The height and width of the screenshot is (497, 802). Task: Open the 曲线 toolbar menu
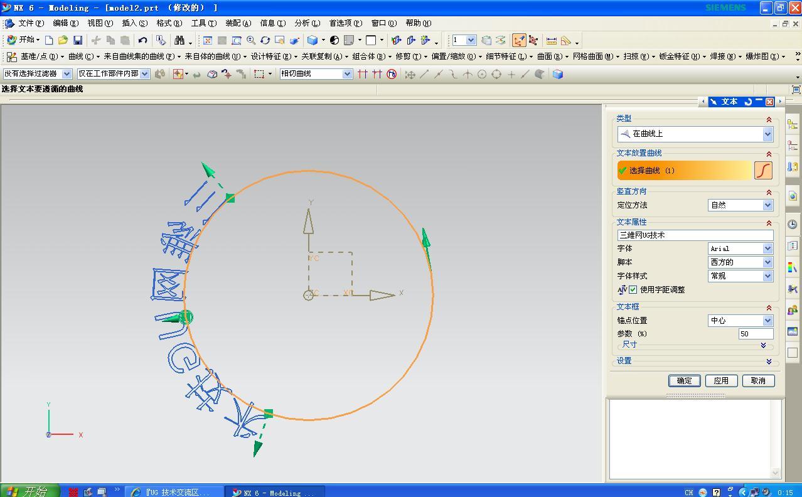click(83, 56)
